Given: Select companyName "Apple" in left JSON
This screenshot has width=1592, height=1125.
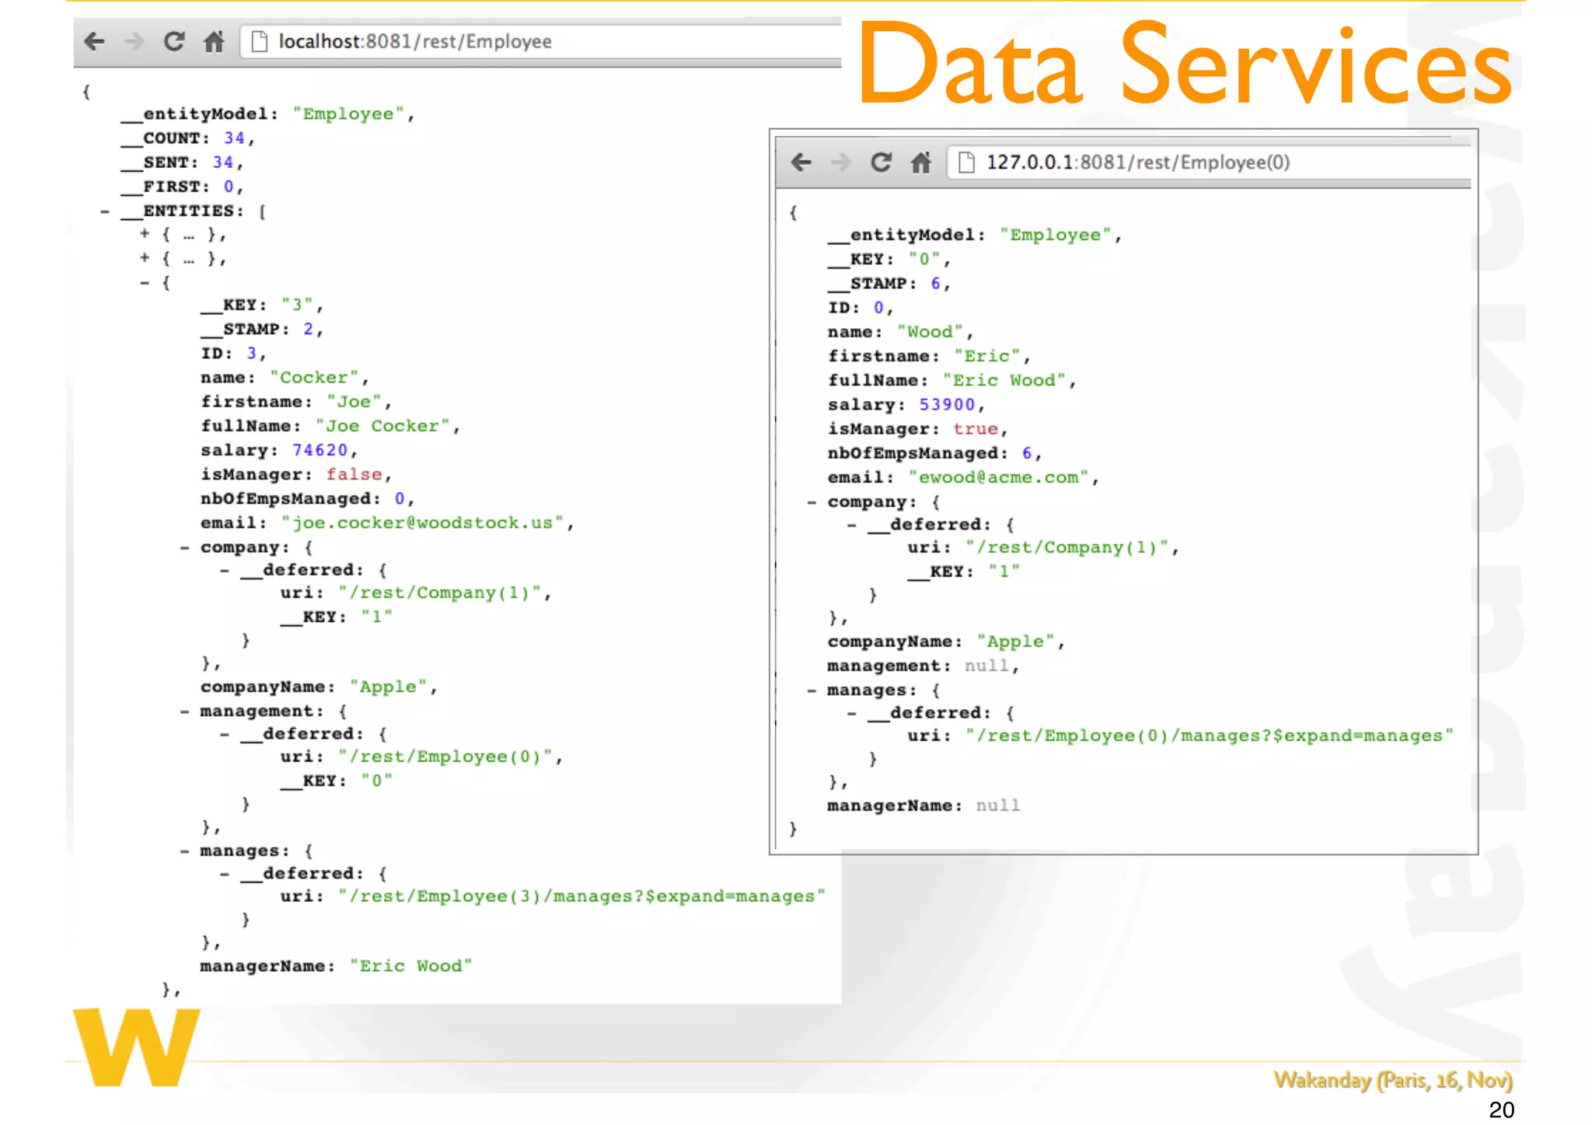Looking at the screenshot, I should (388, 687).
